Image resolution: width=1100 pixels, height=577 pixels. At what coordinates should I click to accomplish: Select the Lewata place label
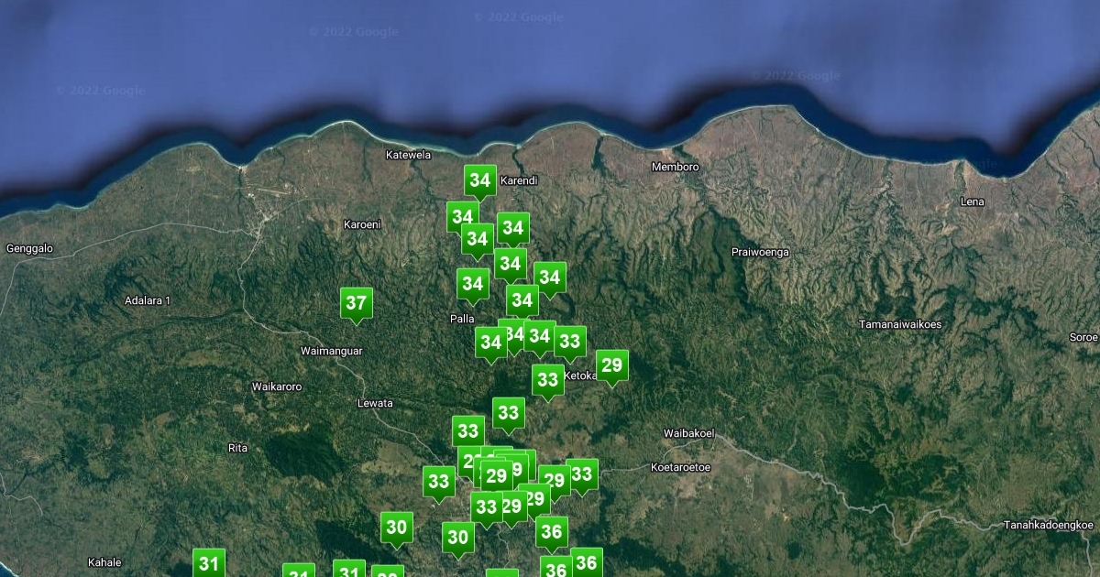point(375,403)
